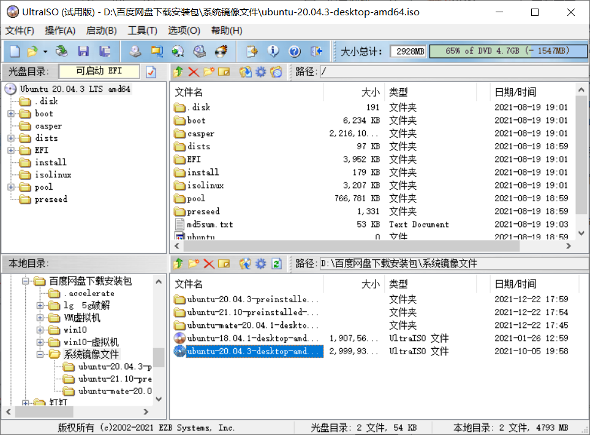This screenshot has width=590, height=435.
Task: Click the Compress ISO folder icon
Action: (x=157, y=51)
